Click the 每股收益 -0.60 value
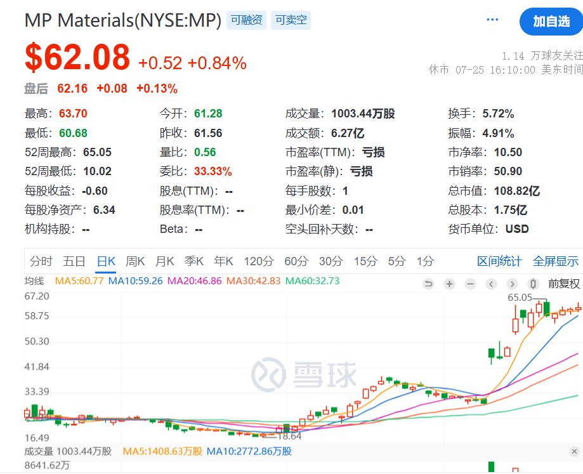The height and width of the screenshot is (474, 583). tap(95, 191)
